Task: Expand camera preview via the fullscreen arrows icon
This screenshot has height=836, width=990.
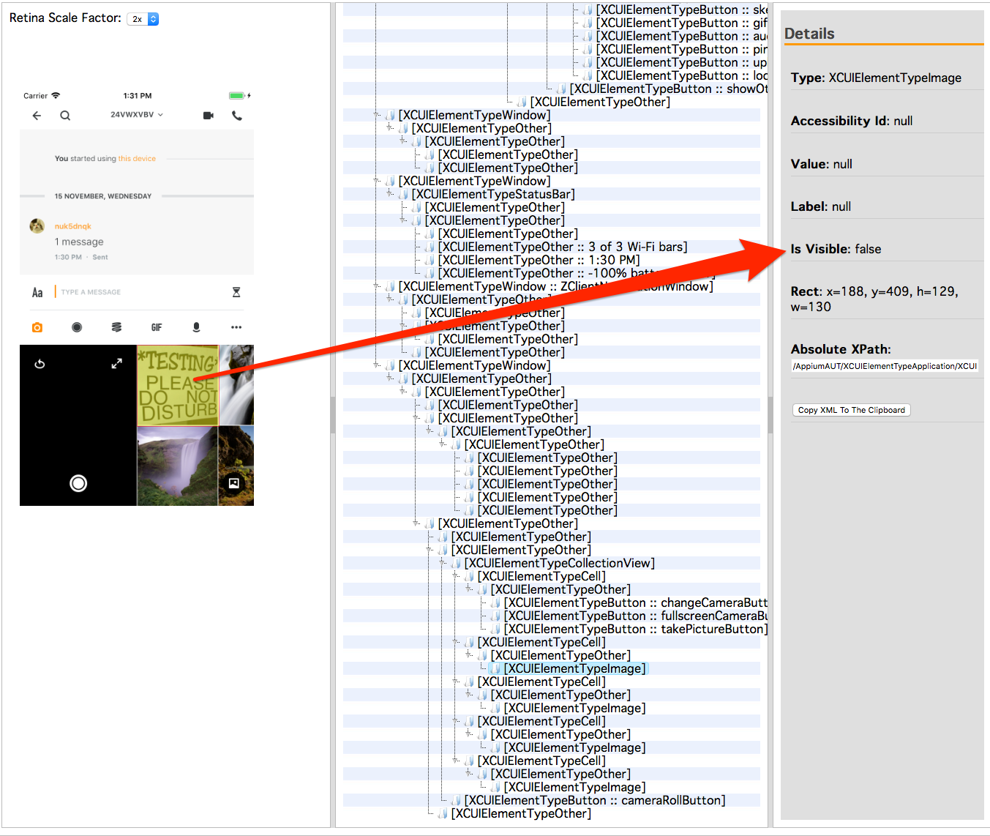Action: click(x=116, y=363)
